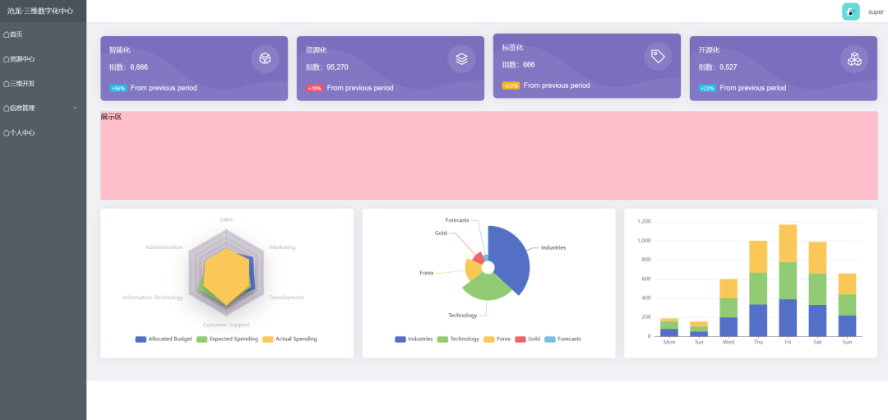
Task: Open 个人中心 in the sidebar
Action: pyautogui.click(x=43, y=133)
